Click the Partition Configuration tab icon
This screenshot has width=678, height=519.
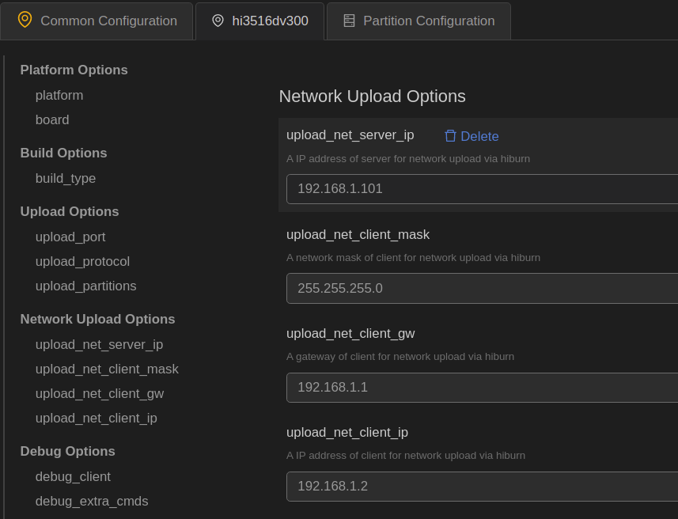tap(349, 21)
